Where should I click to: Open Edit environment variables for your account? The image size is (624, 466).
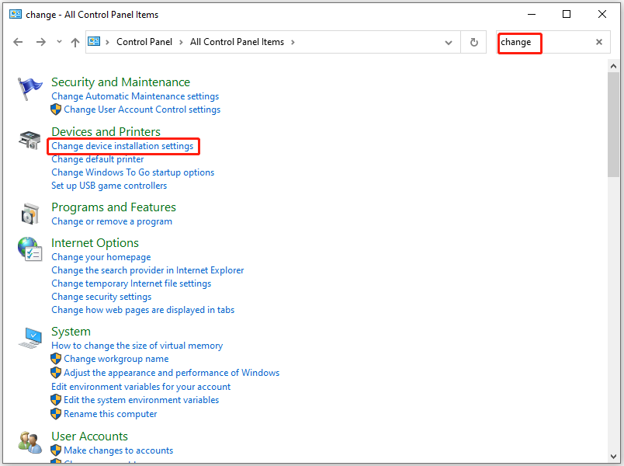click(x=141, y=387)
